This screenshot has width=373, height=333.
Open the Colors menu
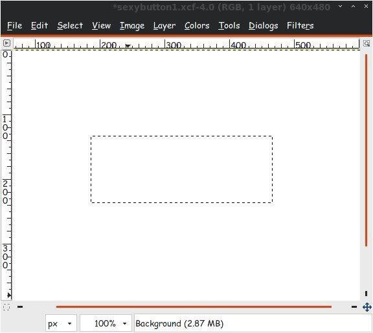[197, 25]
